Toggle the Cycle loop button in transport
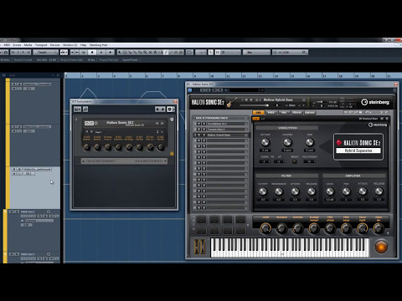 click(83, 52)
